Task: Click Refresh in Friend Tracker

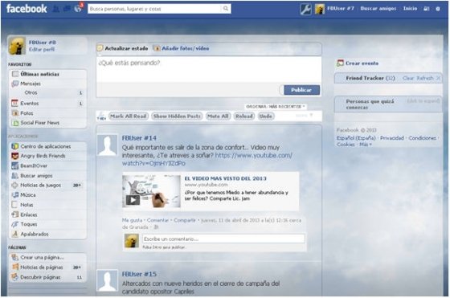Action: coord(425,78)
